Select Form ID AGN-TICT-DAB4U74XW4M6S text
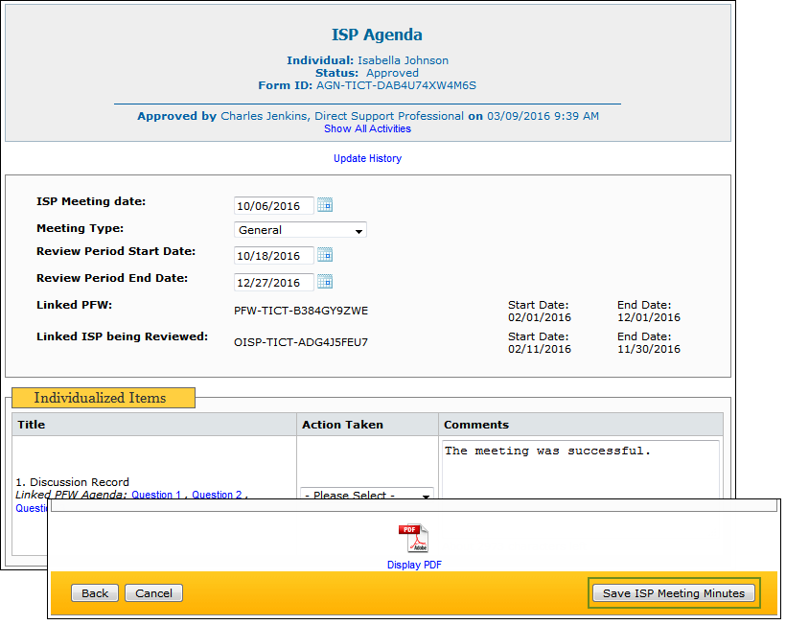Screen dimensions: 786x625 [396, 85]
